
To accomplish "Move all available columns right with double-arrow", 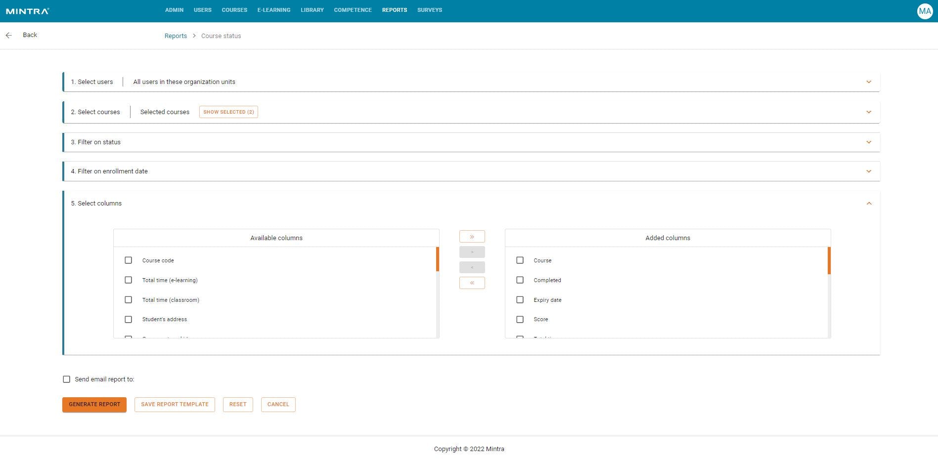I will click(x=472, y=236).
